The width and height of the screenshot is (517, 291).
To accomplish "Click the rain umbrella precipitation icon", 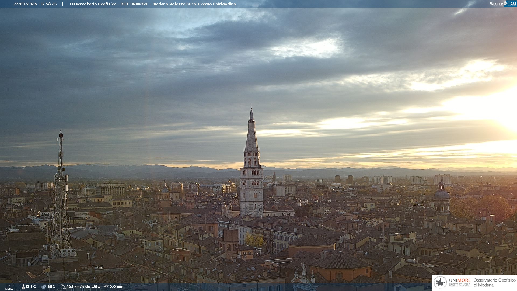I will pos(106,287).
